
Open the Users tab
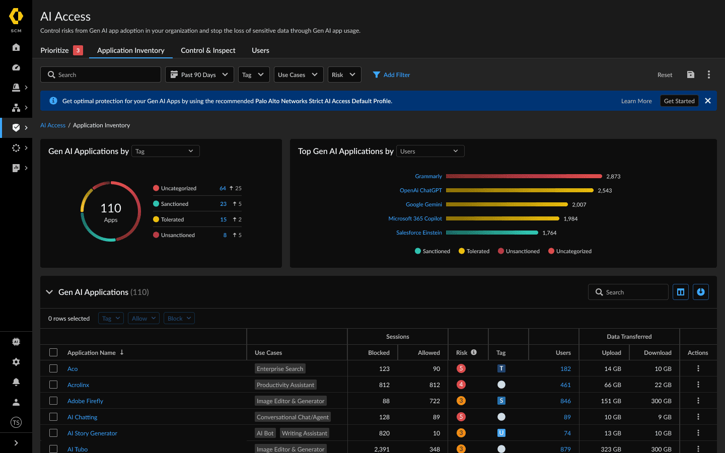[260, 50]
